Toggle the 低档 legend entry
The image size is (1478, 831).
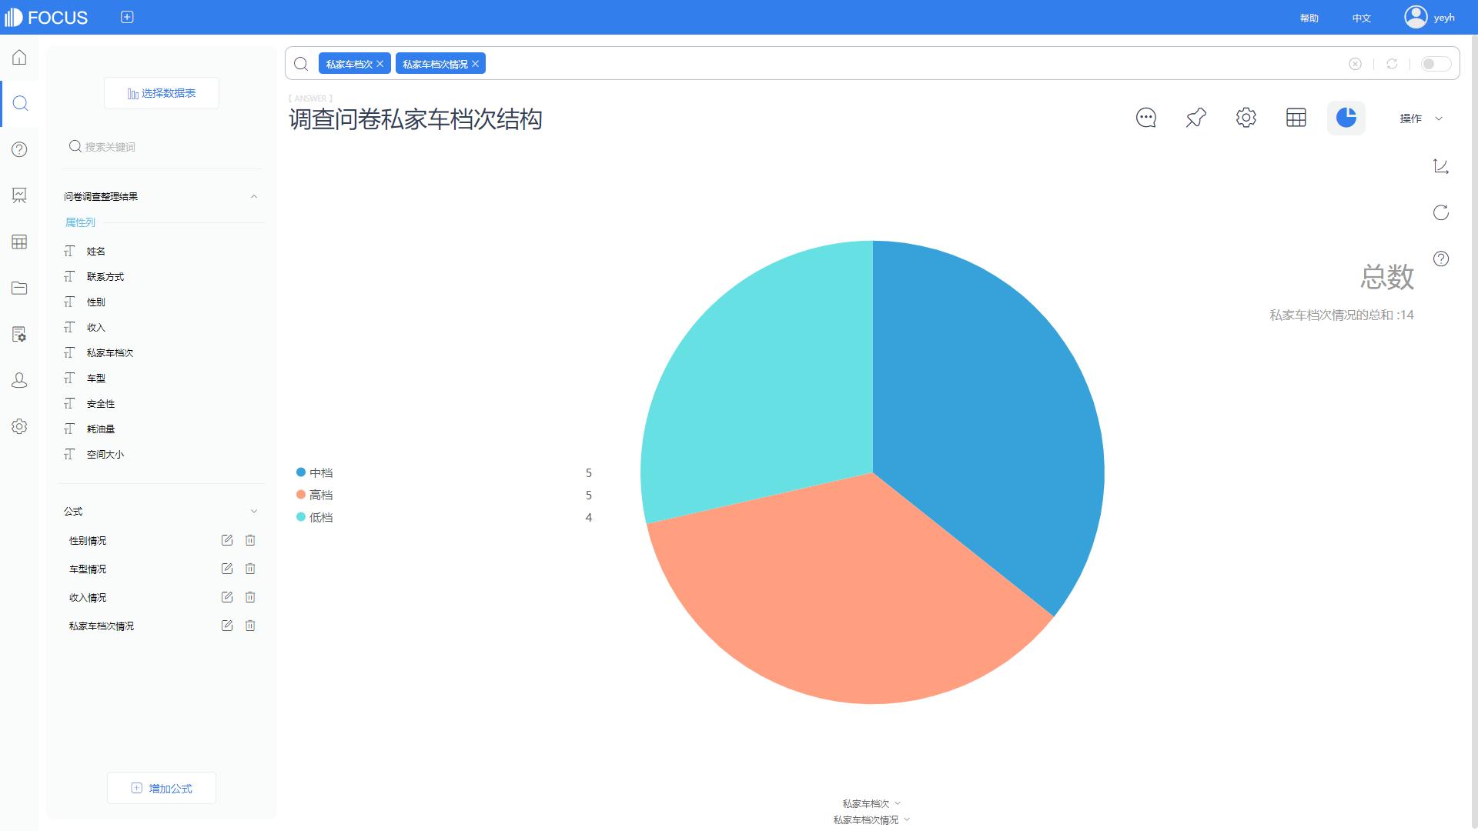[320, 517]
